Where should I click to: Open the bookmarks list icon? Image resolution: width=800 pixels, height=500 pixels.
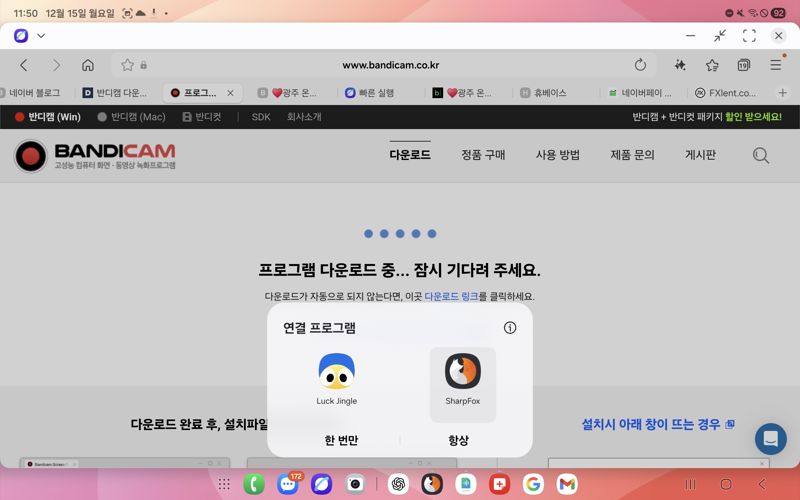click(712, 65)
